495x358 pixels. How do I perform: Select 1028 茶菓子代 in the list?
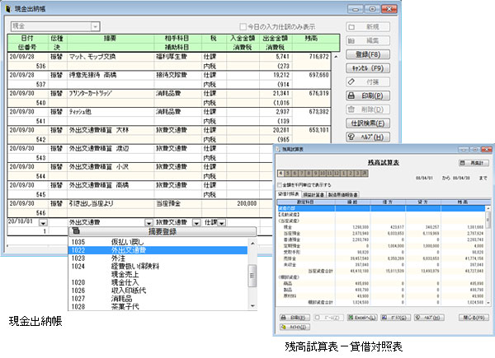coord(158,306)
